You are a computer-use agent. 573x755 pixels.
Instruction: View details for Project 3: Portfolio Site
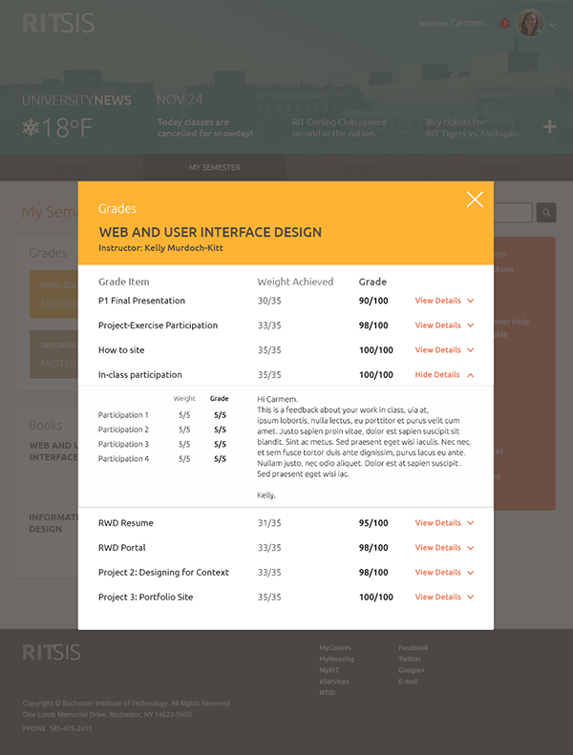coord(437,597)
